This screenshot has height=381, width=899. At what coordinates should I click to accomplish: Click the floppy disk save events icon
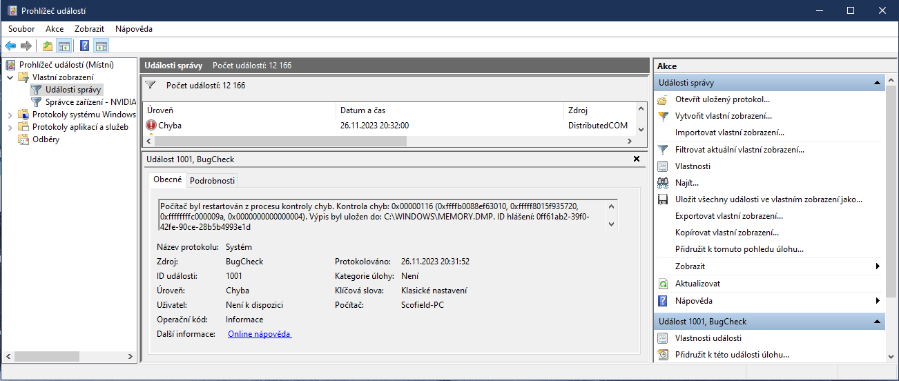coord(663,199)
